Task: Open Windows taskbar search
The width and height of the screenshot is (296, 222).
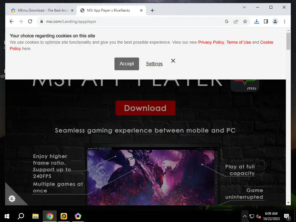Action: (21, 216)
